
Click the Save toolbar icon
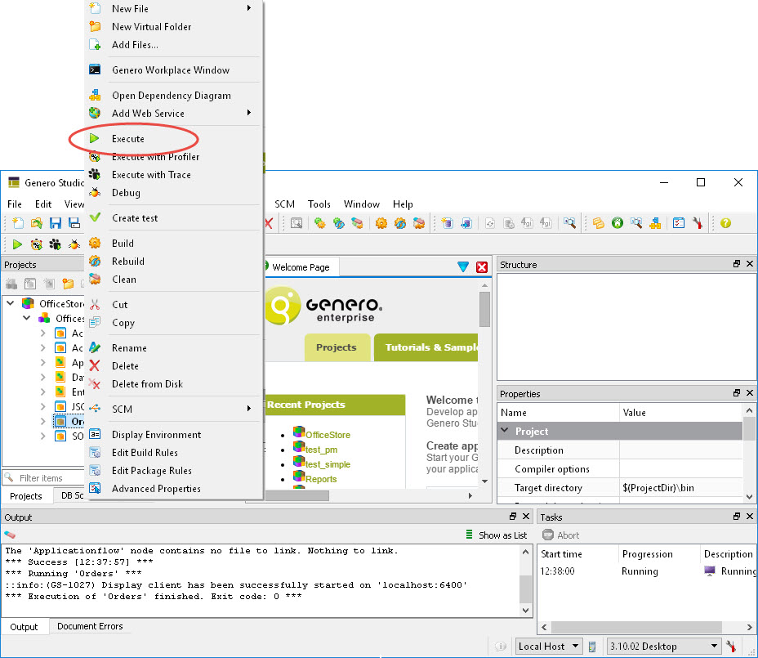(56, 222)
